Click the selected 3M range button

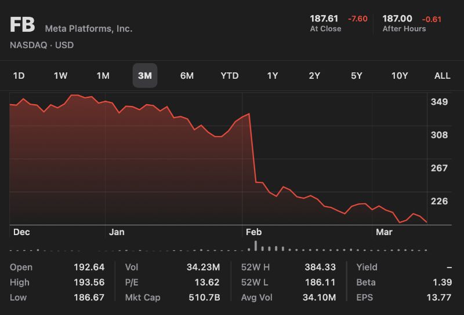[x=145, y=76]
